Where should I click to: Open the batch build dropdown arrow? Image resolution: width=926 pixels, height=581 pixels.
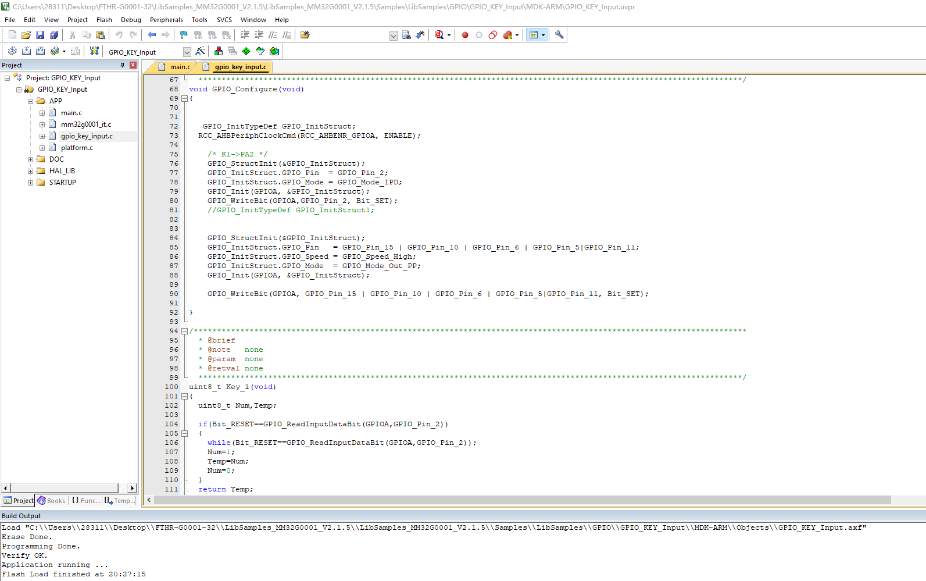pyautogui.click(x=64, y=51)
